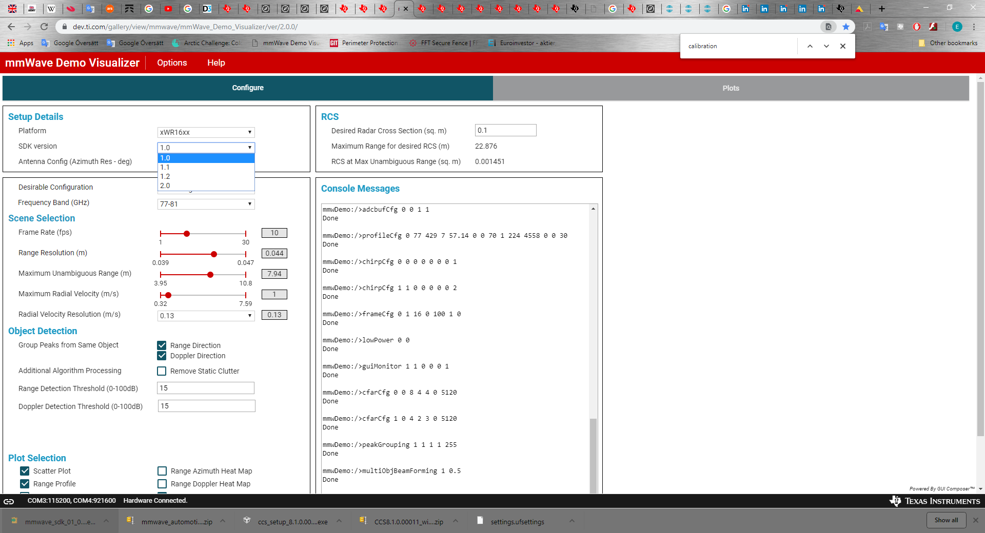The image size is (985, 533).
Task: Open a new browser tab with plus icon
Action: 882,9
